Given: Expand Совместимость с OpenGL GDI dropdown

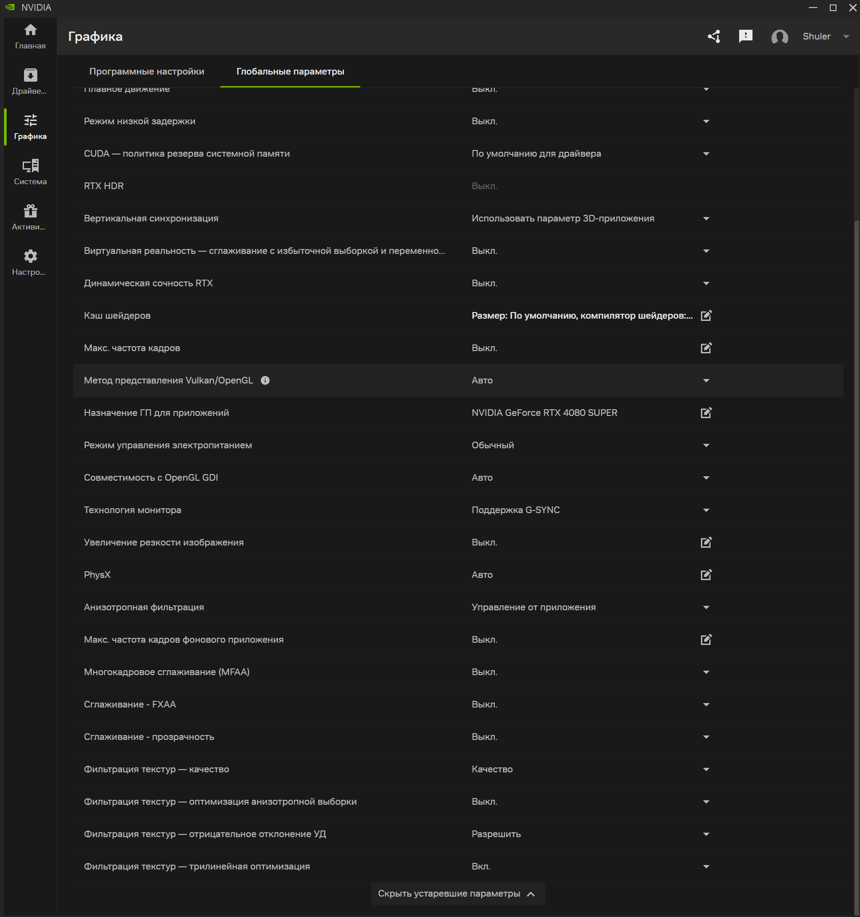Looking at the screenshot, I should pyautogui.click(x=706, y=478).
